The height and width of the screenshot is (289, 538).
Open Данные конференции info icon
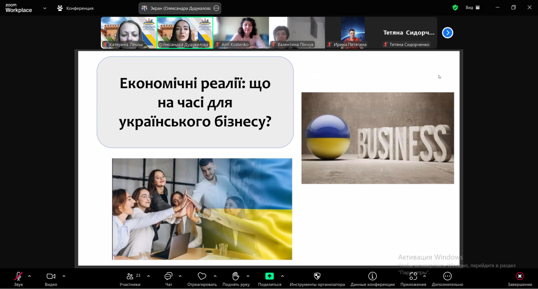pos(372,277)
